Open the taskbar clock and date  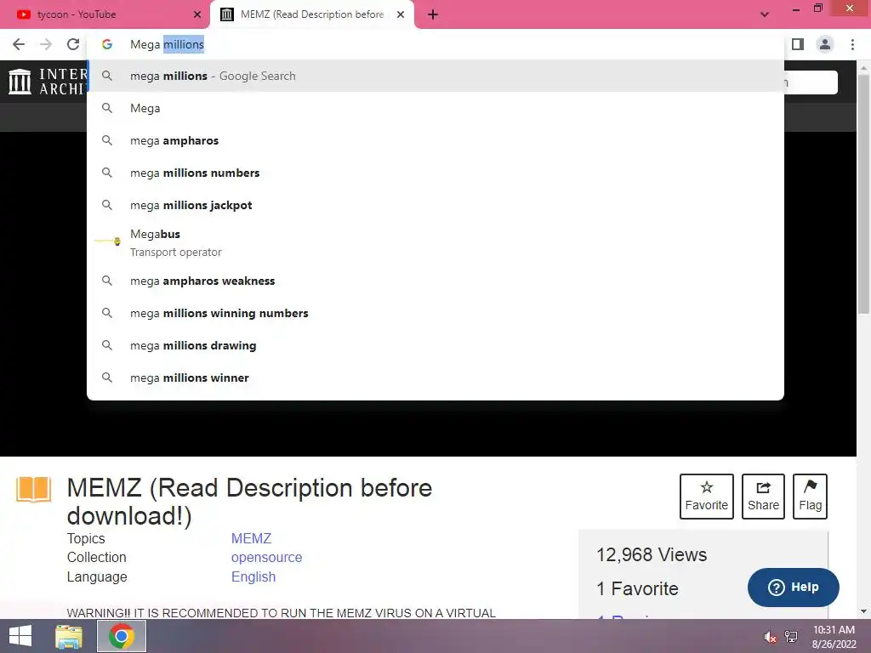834,637
